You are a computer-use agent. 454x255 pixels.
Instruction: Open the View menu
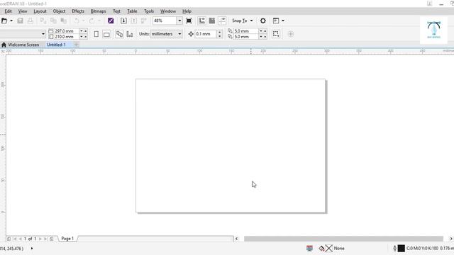click(23, 11)
